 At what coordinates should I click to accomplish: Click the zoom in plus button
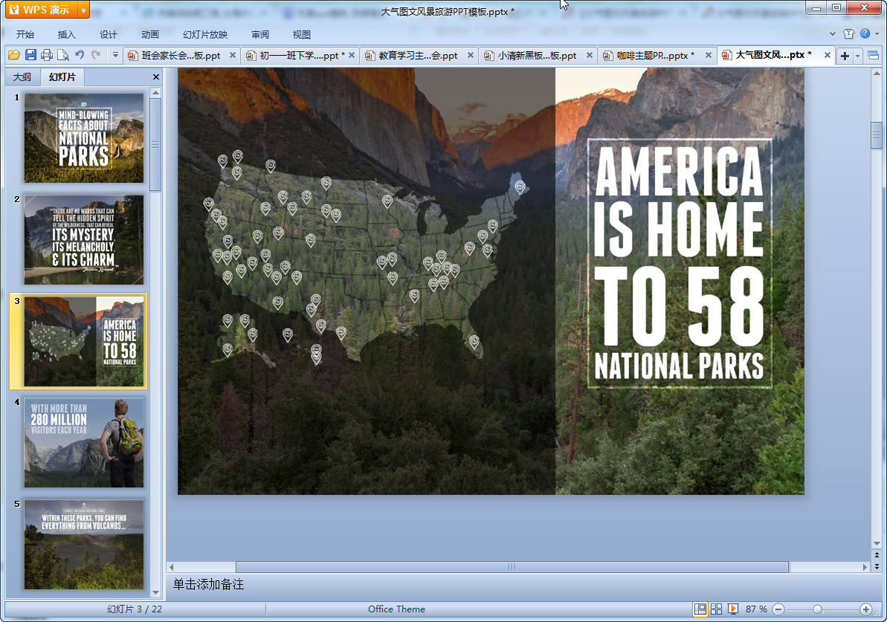(865, 609)
